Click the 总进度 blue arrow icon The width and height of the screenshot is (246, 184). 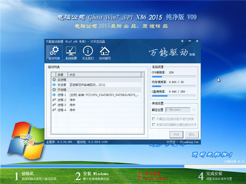54,85
